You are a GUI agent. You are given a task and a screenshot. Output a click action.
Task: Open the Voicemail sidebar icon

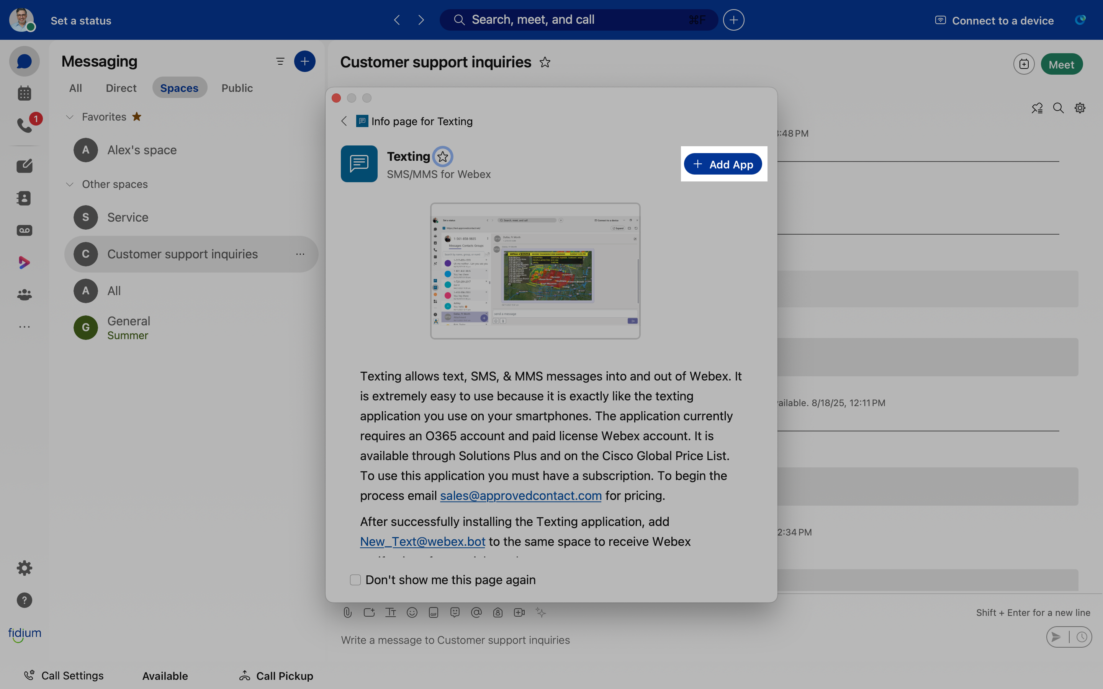[x=25, y=230]
